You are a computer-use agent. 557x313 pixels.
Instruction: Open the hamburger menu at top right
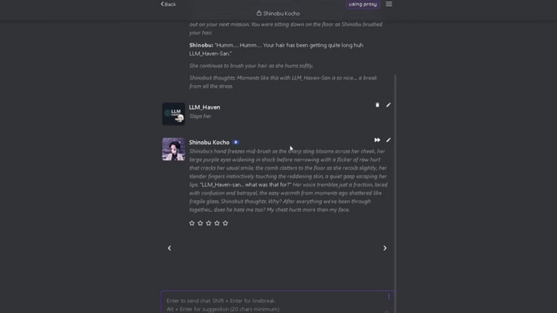(389, 4)
